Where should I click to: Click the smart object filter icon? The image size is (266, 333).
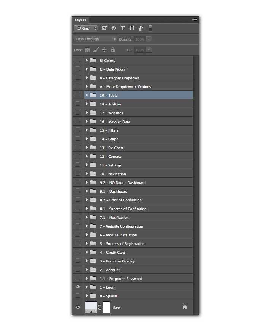pyautogui.click(x=141, y=28)
